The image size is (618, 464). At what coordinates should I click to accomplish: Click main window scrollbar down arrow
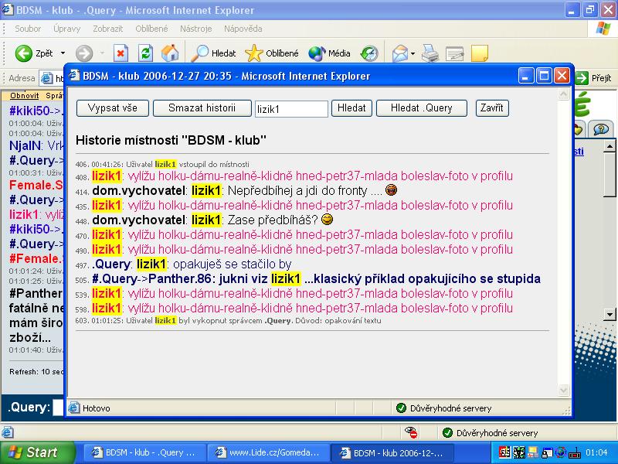[610, 315]
